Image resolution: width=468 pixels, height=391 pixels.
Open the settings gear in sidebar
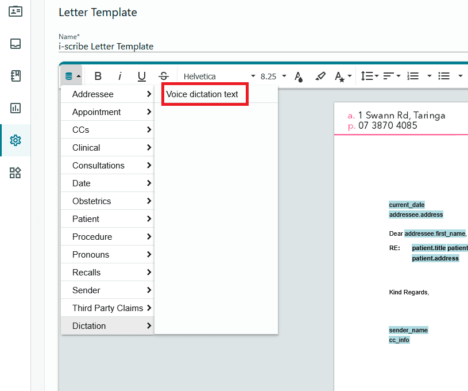click(x=16, y=140)
